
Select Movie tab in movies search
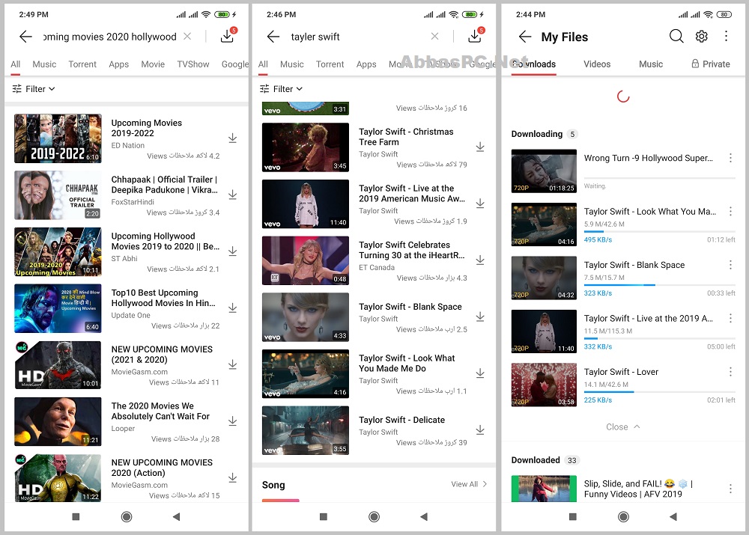coord(153,64)
